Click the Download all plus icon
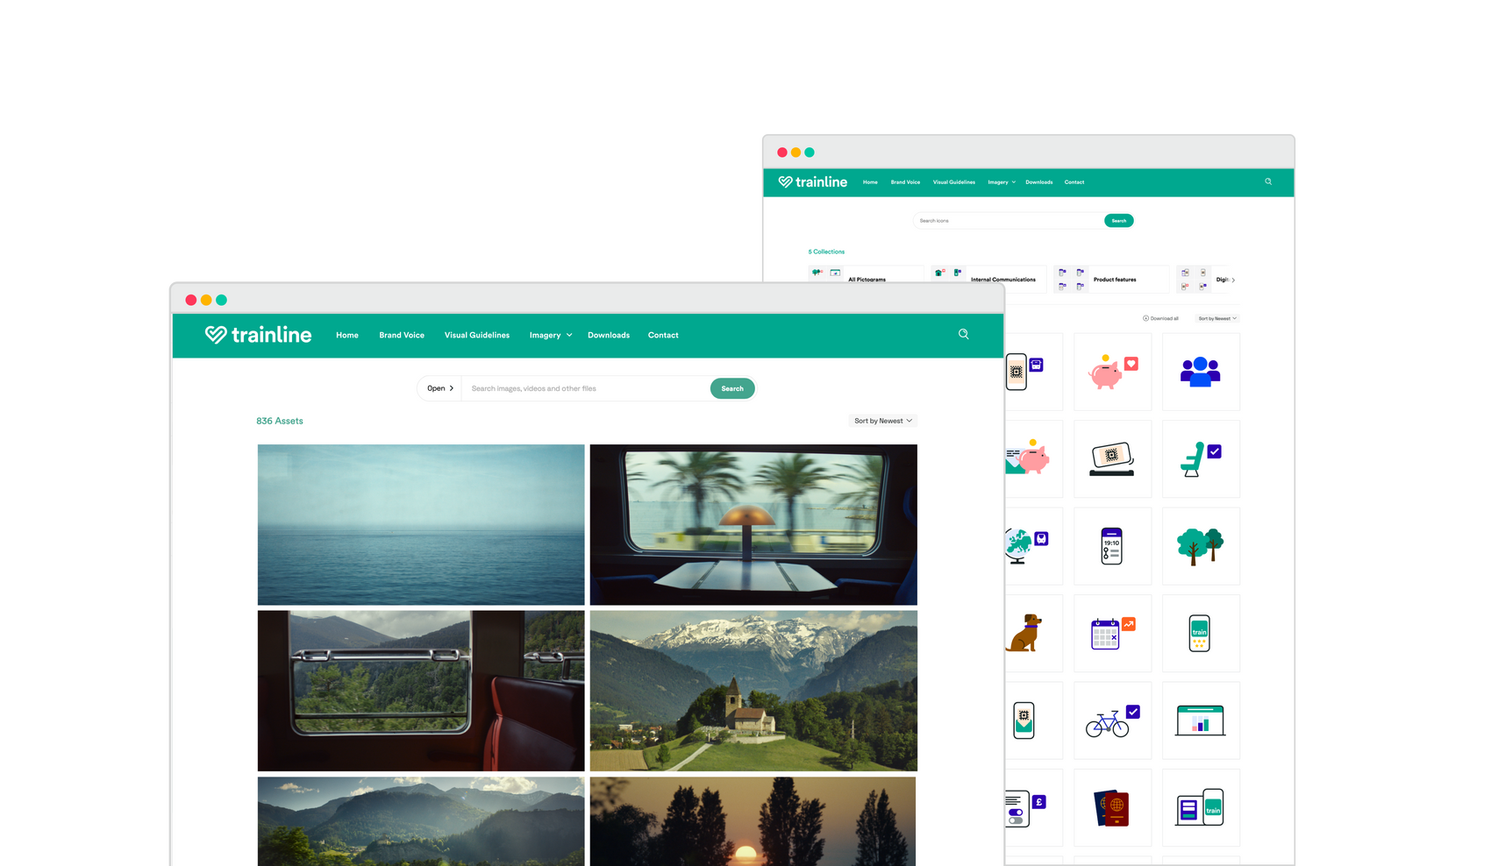Image resolution: width=1491 pixels, height=866 pixels. click(x=1145, y=318)
